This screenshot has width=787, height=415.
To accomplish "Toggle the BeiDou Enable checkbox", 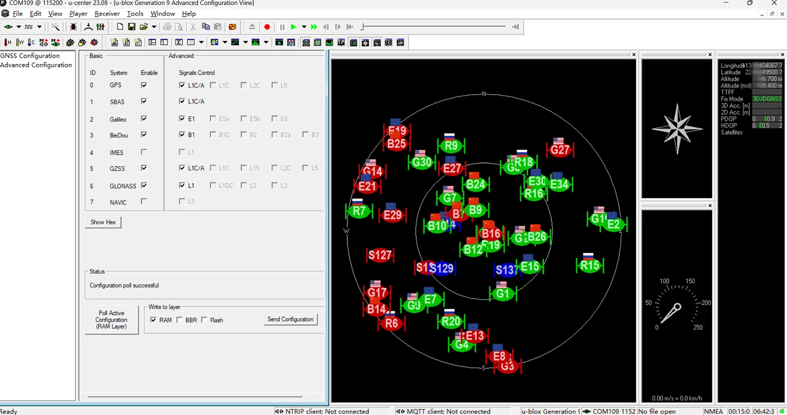I will point(144,135).
